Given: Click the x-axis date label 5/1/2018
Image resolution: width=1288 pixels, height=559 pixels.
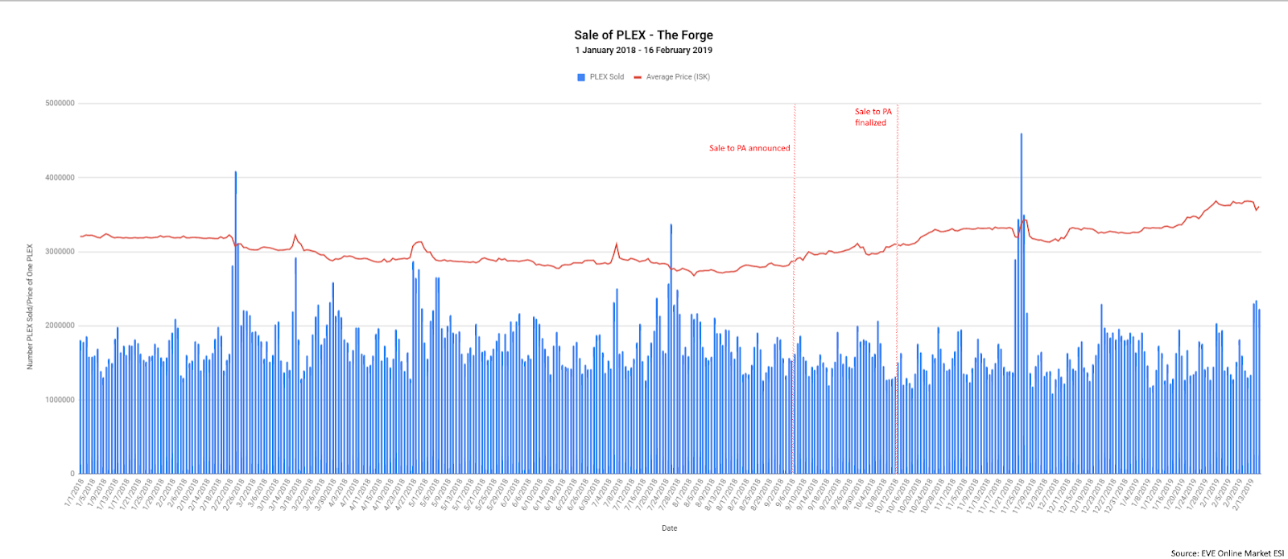Looking at the screenshot, I should pyautogui.click(x=419, y=493).
